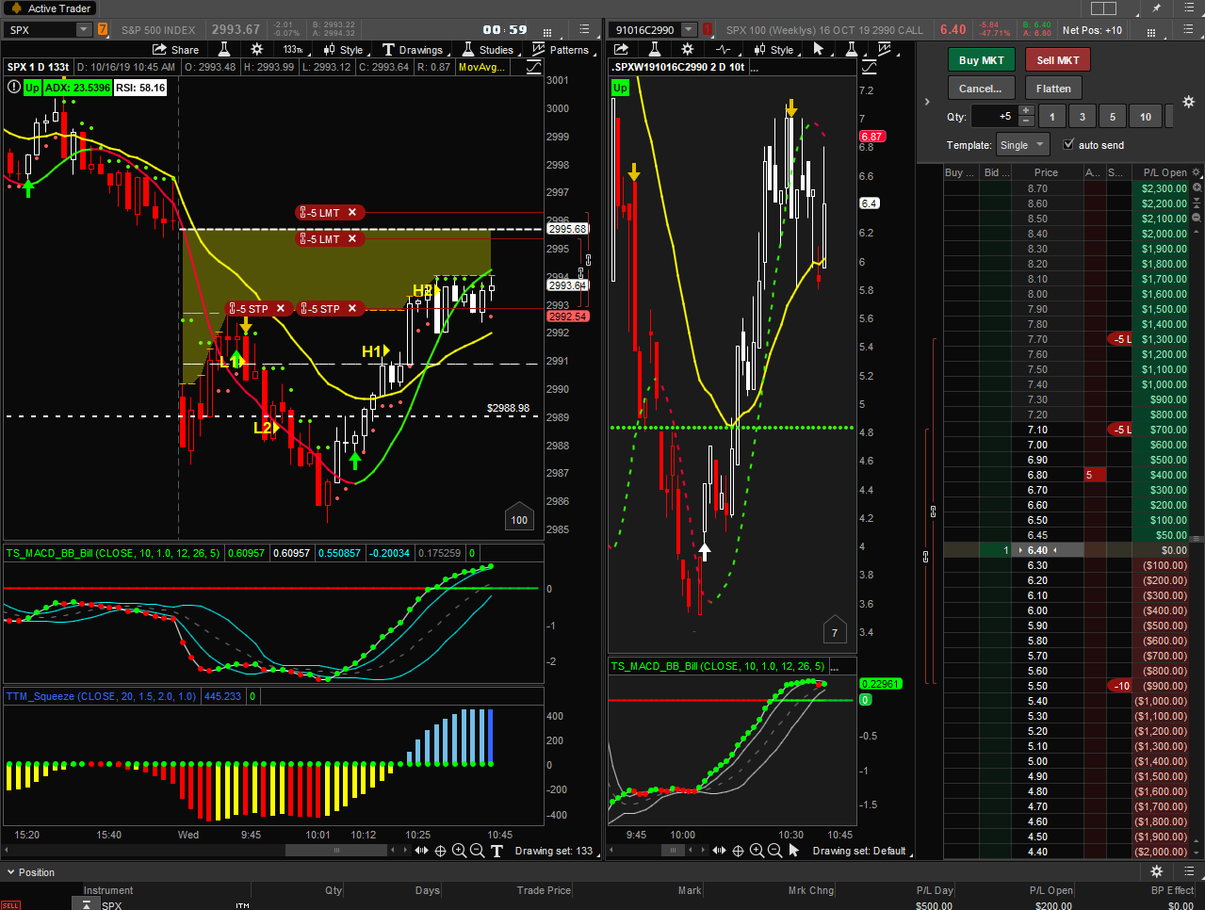This screenshot has height=910, width=1205.
Task: Click flask icon beside Share on SPX chart
Action: [x=224, y=49]
